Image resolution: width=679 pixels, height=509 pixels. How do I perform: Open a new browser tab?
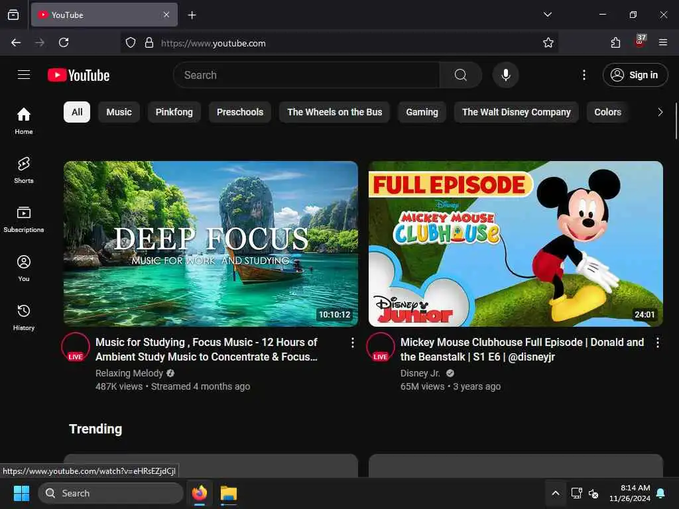click(x=192, y=15)
